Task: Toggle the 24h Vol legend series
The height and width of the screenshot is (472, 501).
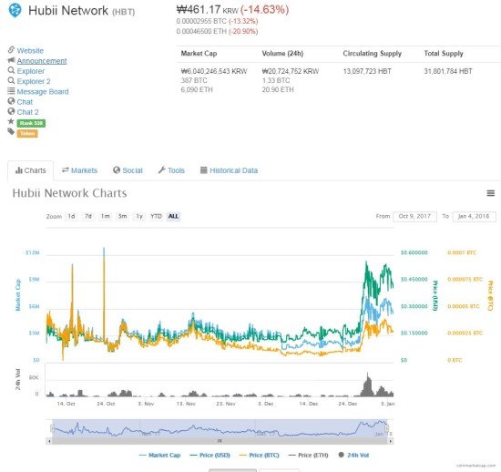Action: (353, 455)
